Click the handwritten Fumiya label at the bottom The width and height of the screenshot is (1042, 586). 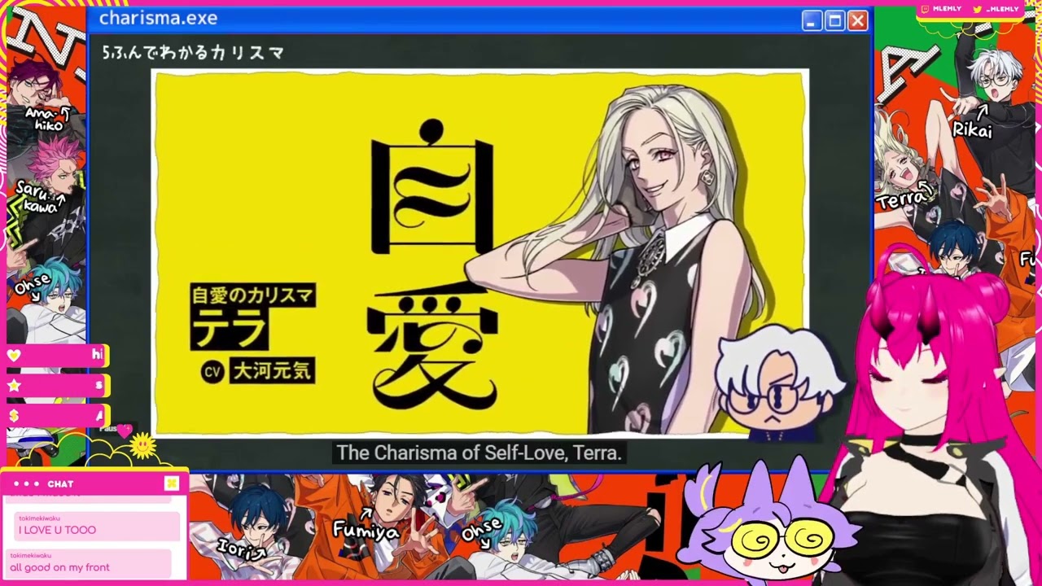366,532
